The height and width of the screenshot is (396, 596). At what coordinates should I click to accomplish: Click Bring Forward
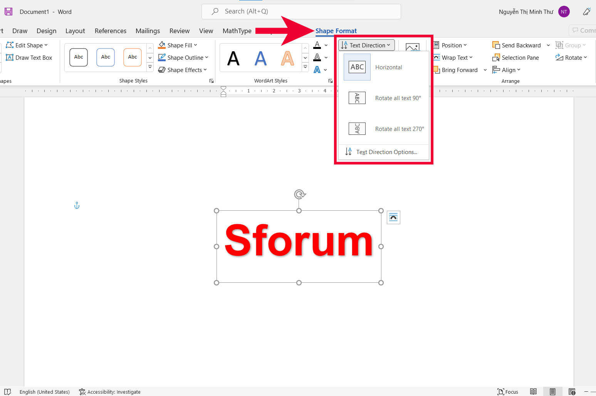pyautogui.click(x=456, y=70)
